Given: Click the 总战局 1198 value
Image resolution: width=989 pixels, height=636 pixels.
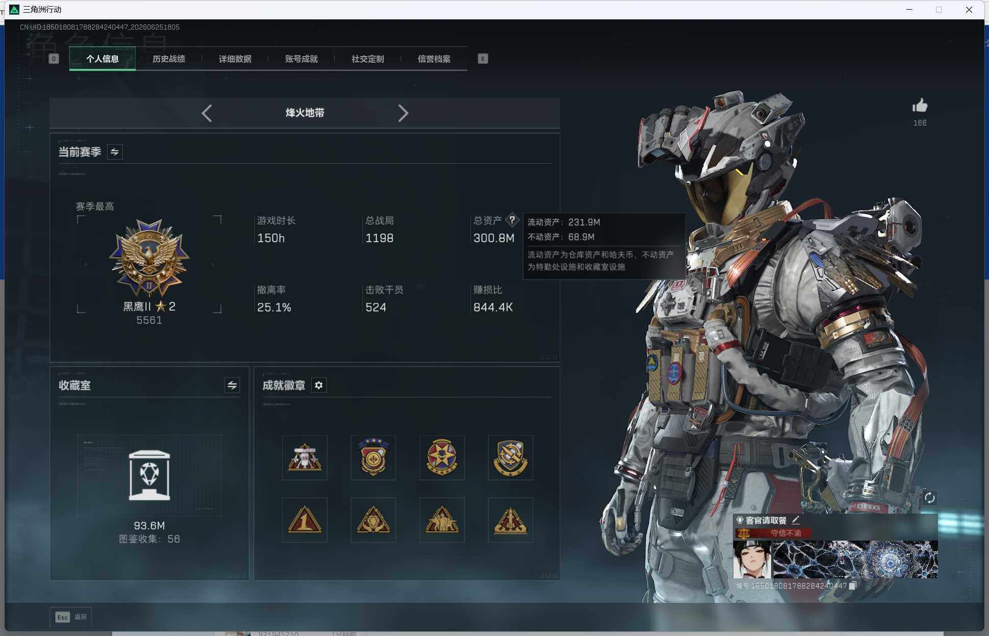Looking at the screenshot, I should click(379, 238).
